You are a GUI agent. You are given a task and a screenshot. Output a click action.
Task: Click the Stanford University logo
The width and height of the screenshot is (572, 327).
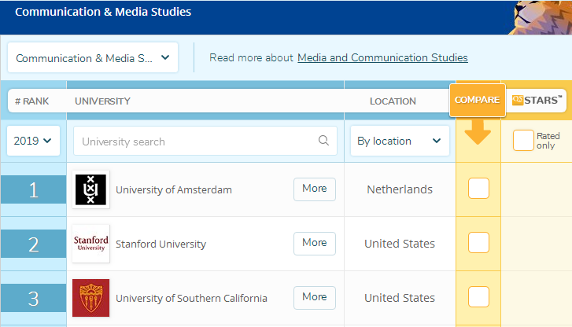(x=90, y=244)
